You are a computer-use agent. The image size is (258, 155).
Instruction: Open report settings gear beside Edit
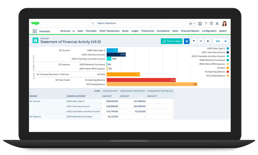208,41
